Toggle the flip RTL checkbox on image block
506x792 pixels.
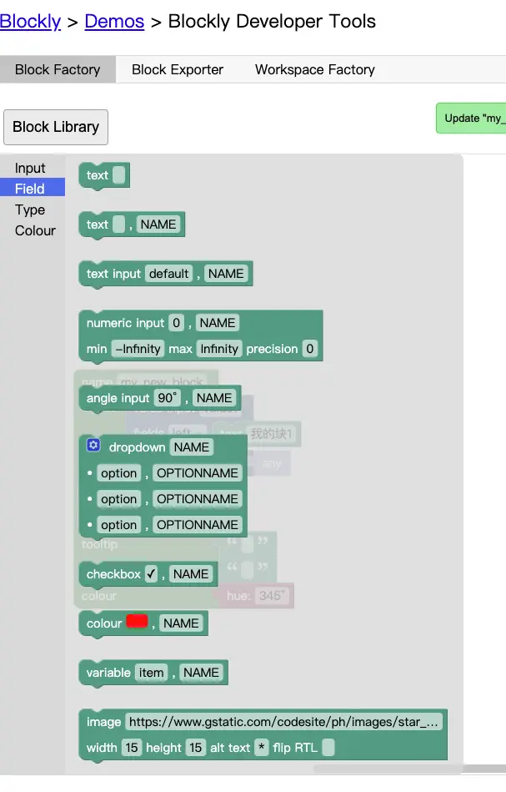pos(328,748)
